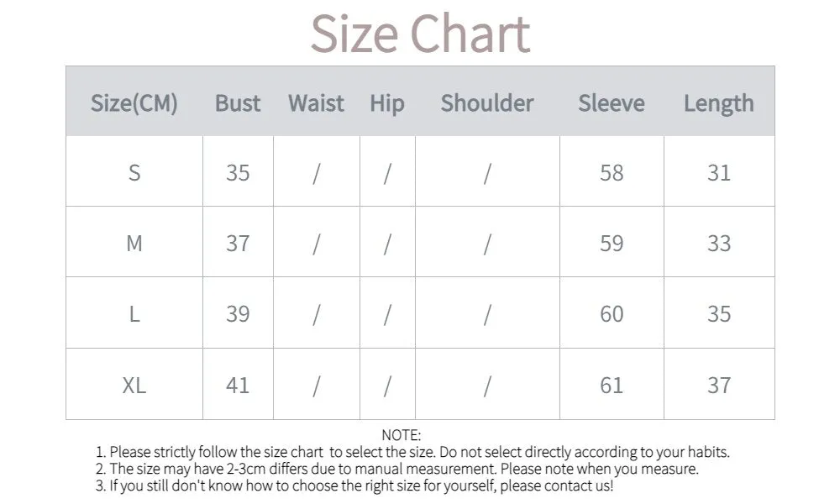Click the Shoulder column header
This screenshot has width=840, height=504.
[487, 102]
